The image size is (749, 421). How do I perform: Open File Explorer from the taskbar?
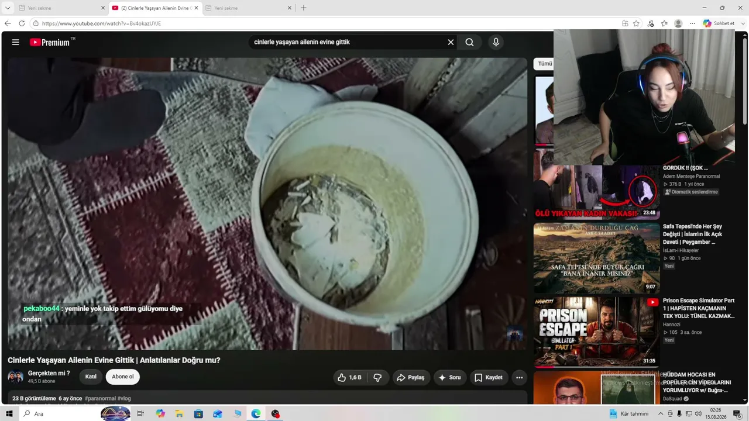click(179, 414)
